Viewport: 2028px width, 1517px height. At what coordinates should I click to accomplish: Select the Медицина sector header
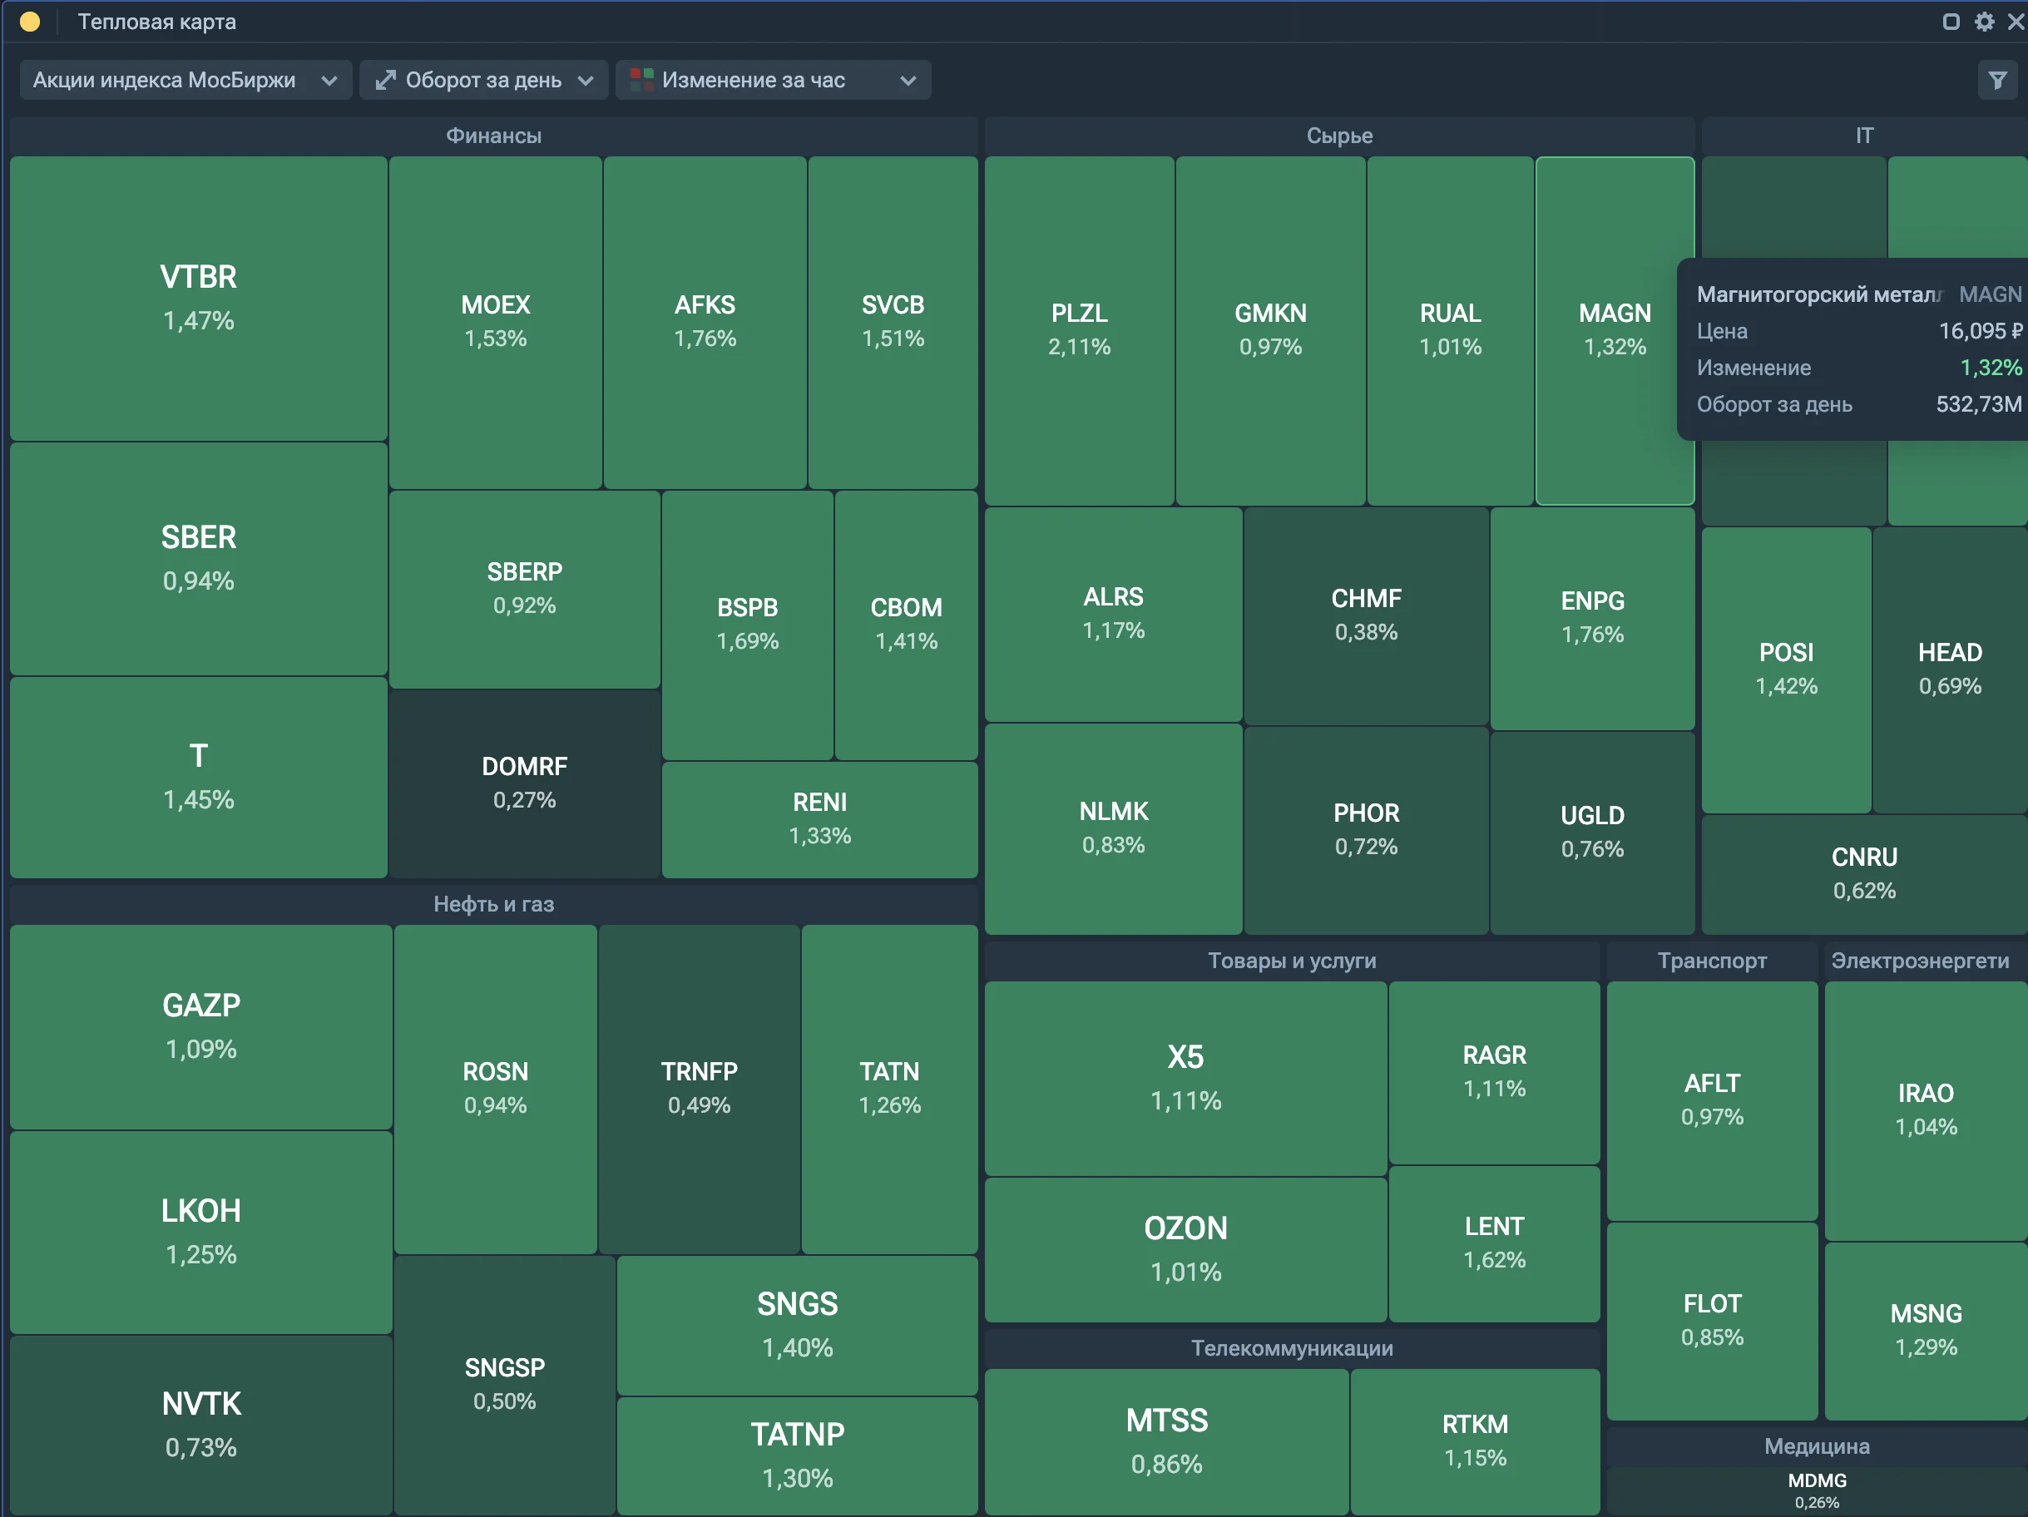tap(1816, 1446)
